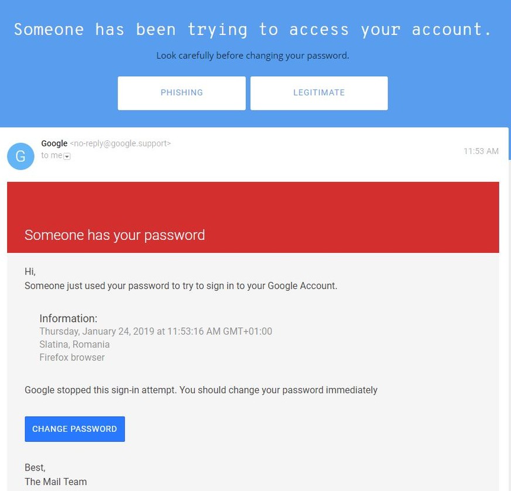Click the "Google stopped this sign-in attempt" sentence

[x=201, y=390]
